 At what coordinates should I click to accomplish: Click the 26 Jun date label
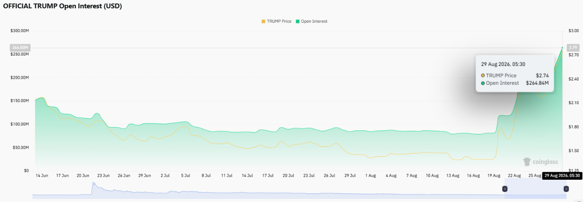(124, 175)
